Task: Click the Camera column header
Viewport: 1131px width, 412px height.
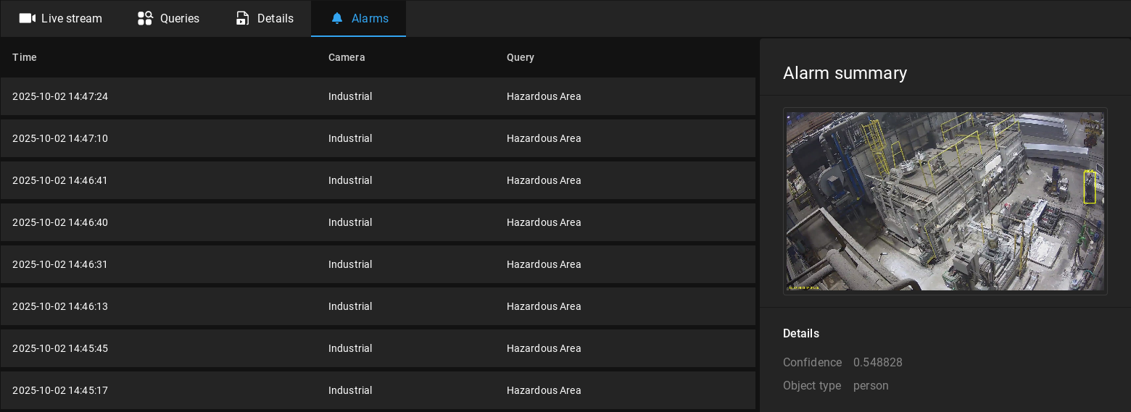Action: 347,57
